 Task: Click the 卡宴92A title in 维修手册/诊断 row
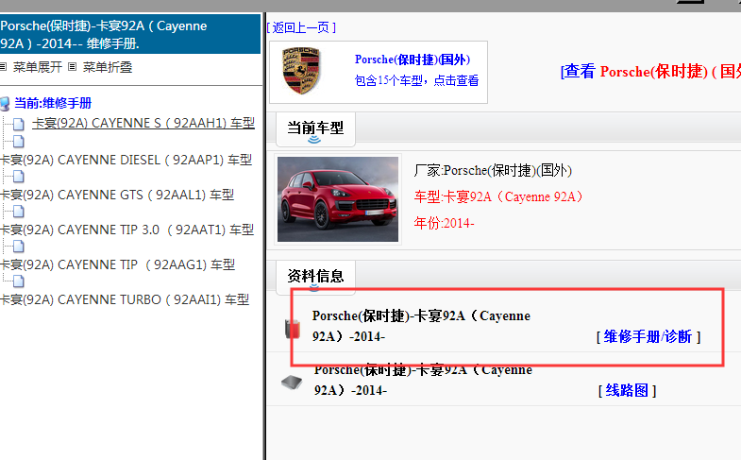[x=421, y=326]
